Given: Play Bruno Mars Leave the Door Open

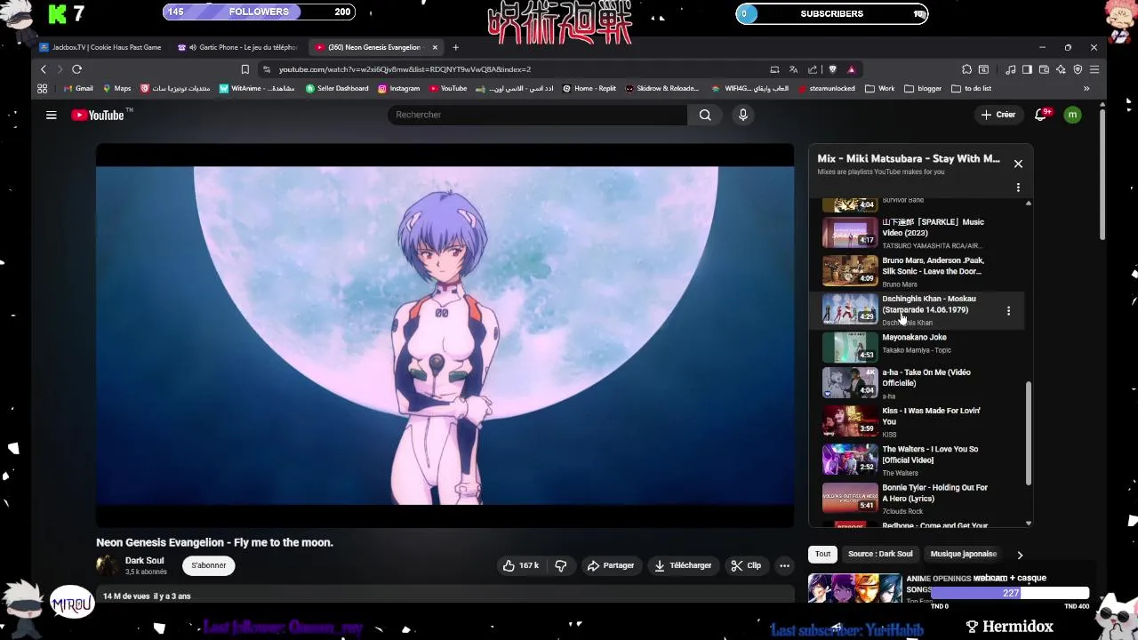Looking at the screenshot, I should click(x=918, y=271).
